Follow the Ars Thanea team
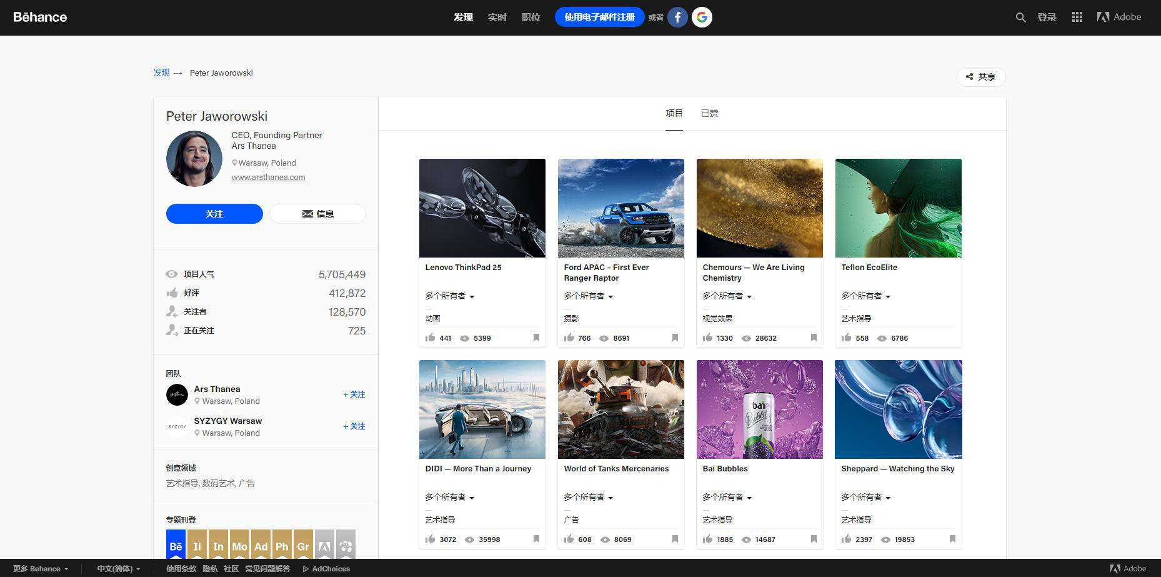Viewport: 1161px width, 577px height. 354,394
